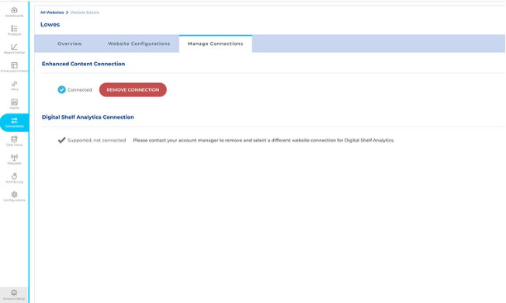Open Configurations gear in sidebar
The image size is (506, 303).
pos(14,197)
